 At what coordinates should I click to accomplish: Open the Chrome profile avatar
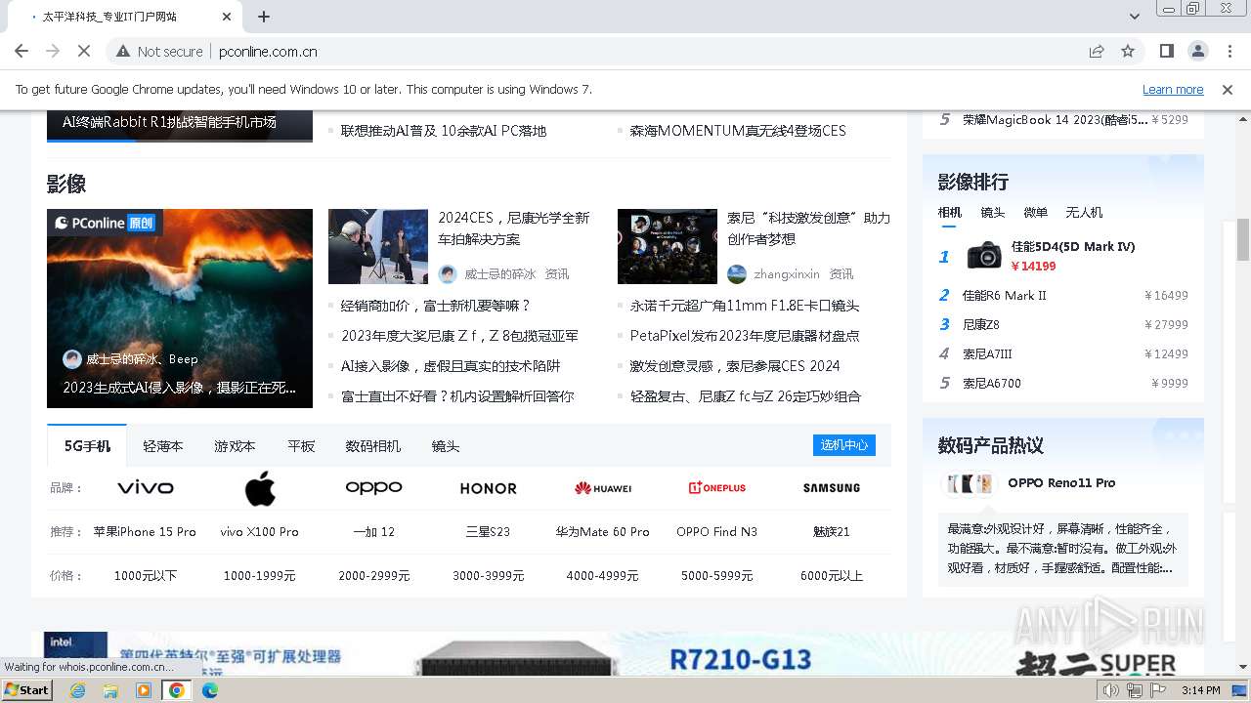[x=1197, y=51]
